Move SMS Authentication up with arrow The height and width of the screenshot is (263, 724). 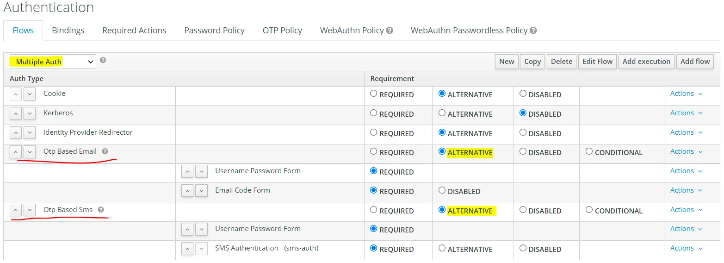point(187,249)
